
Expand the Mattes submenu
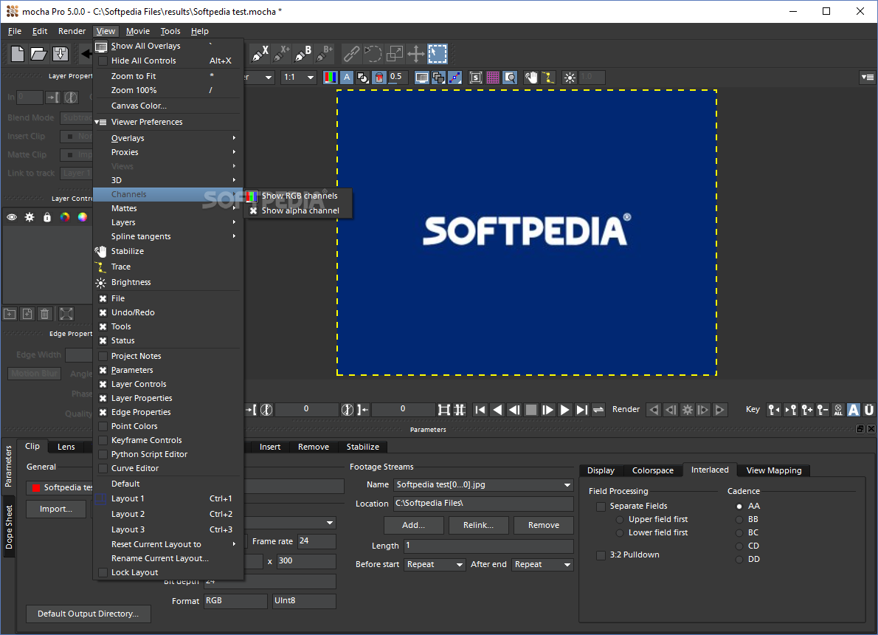(x=168, y=208)
